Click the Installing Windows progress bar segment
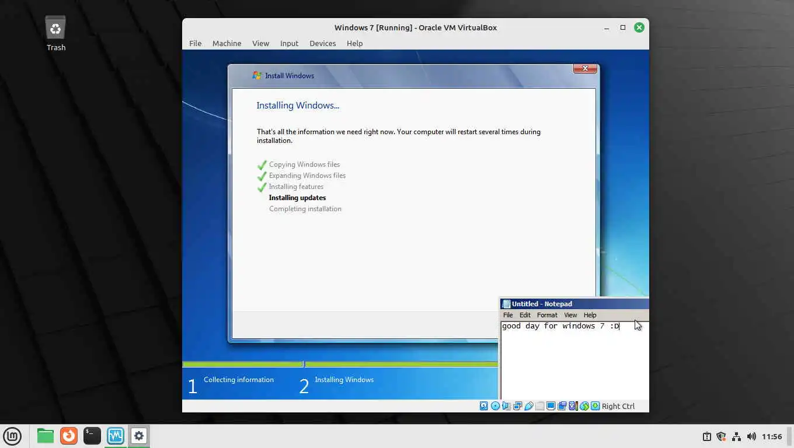Viewport: 794px width, 448px height. point(402,364)
